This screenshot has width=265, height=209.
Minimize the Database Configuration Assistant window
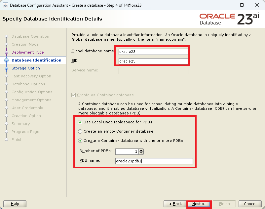(x=227, y=5)
